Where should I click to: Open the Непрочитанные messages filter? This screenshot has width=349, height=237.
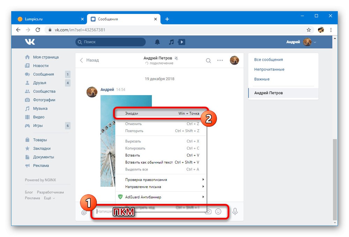coord(269,70)
